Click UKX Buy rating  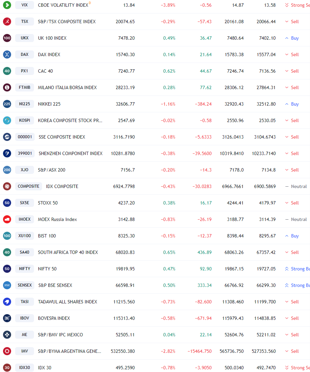pos(292,38)
